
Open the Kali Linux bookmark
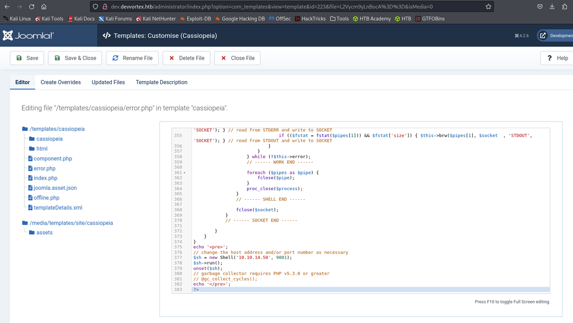(16, 19)
